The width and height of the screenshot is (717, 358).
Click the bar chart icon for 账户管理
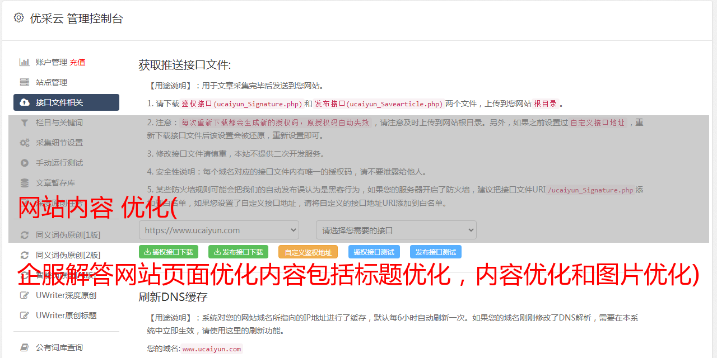(x=25, y=62)
